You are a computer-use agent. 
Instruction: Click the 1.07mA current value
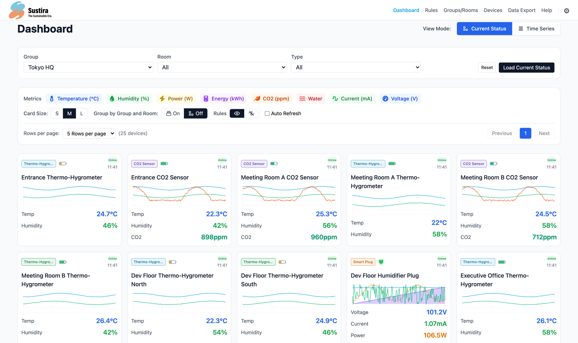[x=435, y=324]
